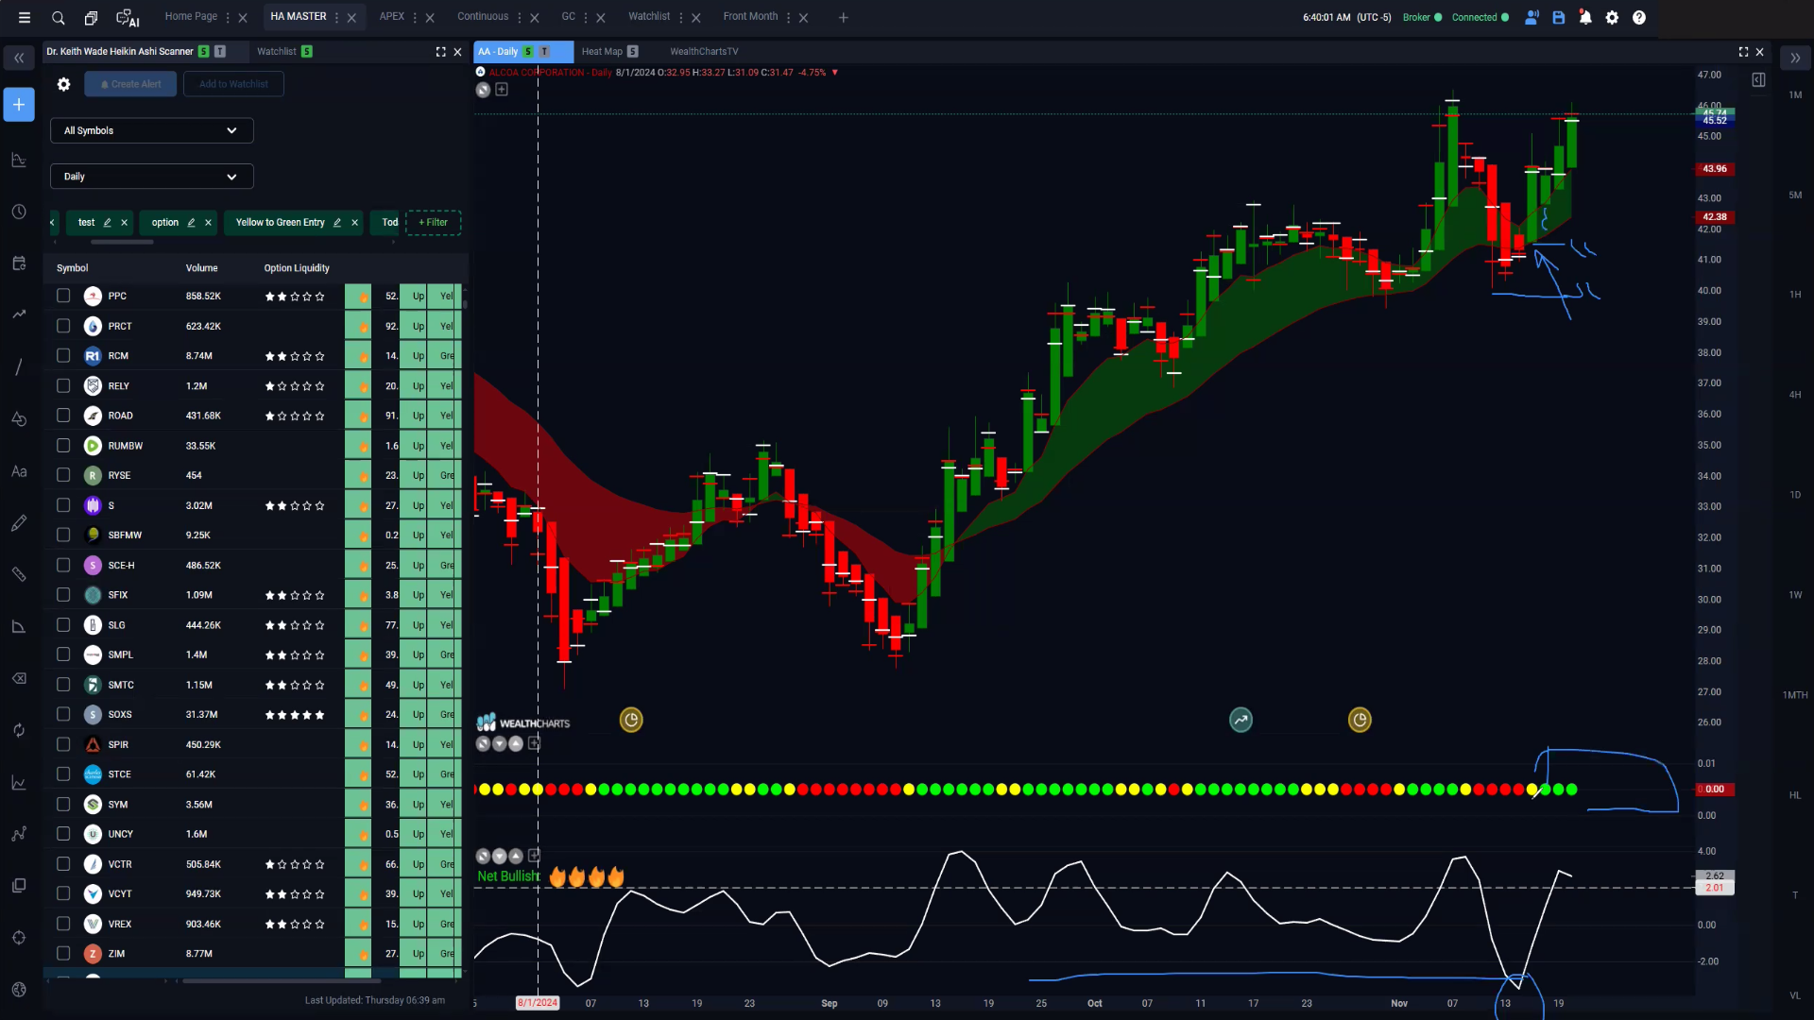Open the copy layout windows icon
Viewport: 1814px width, 1020px height.
(x=91, y=17)
